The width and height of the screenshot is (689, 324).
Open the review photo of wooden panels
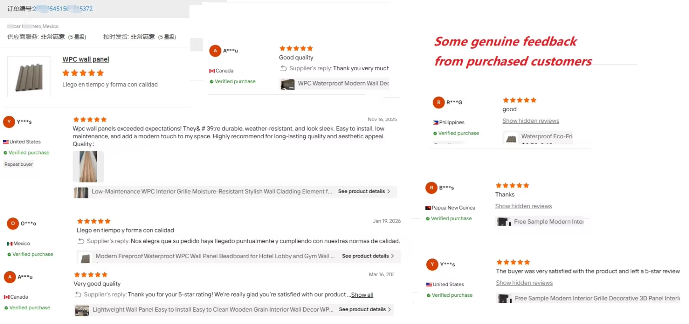pos(88,167)
